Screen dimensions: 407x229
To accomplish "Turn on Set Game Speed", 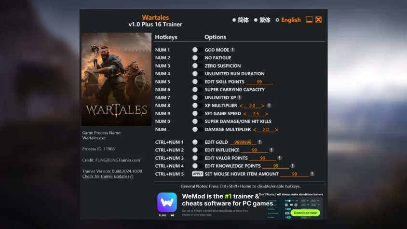I will [197, 113].
